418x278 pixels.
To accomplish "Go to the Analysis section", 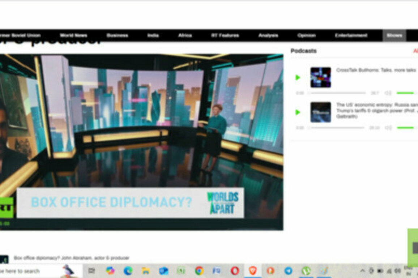I will [x=268, y=35].
